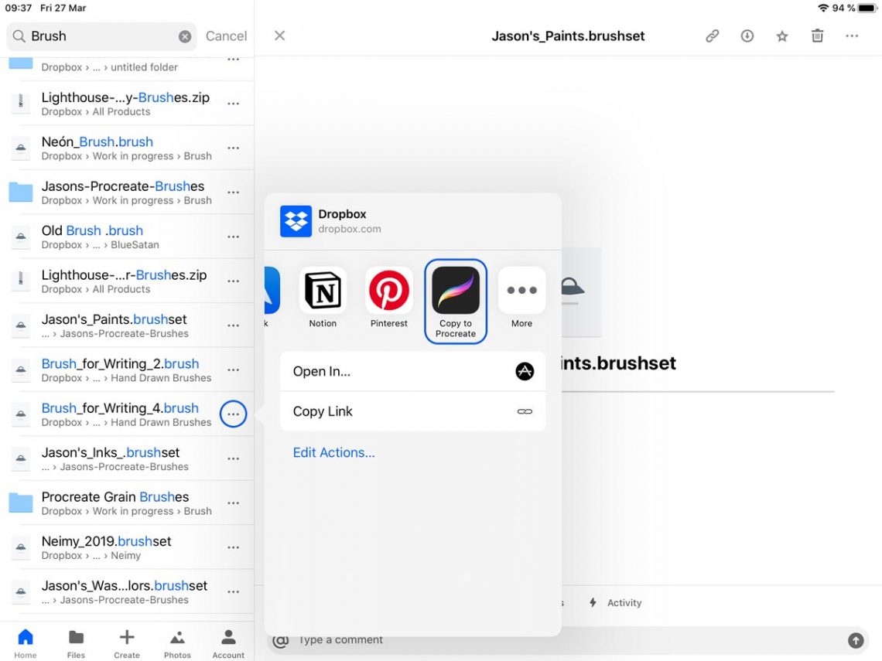Share the file to Pinterest
882x661 pixels.
(x=388, y=292)
